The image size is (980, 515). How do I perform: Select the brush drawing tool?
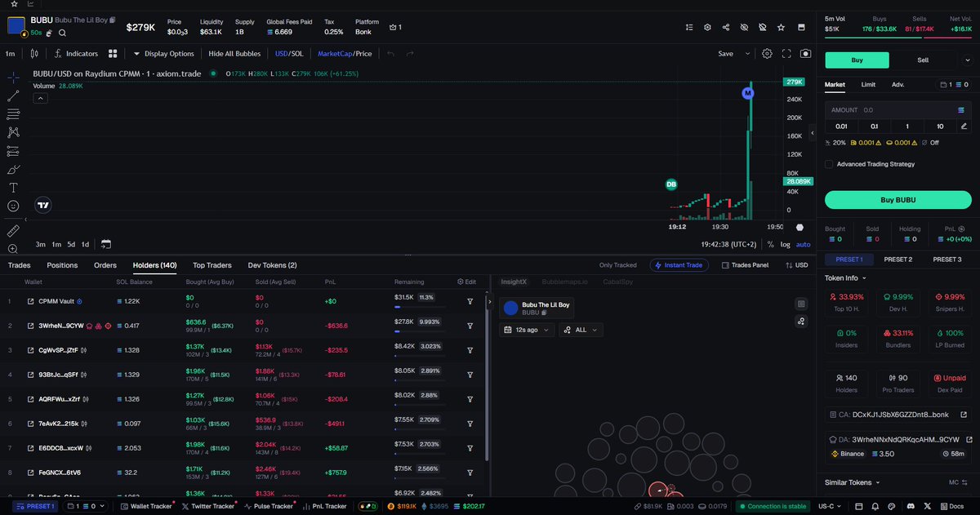13,170
